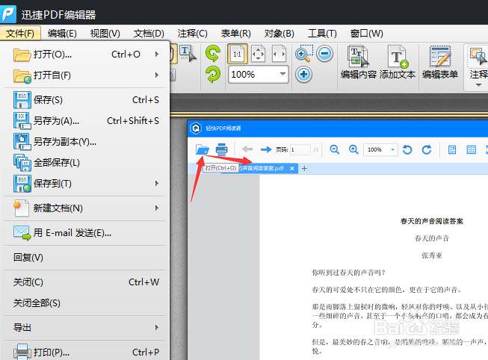Expand the 保存到(T) submenu arrow

157,184
